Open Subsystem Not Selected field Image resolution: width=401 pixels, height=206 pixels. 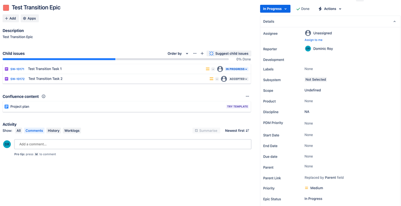coord(316,80)
